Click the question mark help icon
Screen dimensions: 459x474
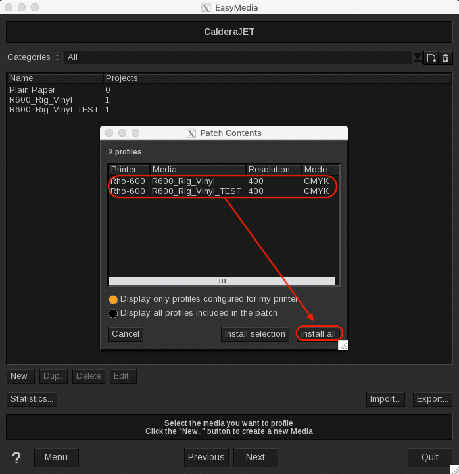pyautogui.click(x=16, y=458)
